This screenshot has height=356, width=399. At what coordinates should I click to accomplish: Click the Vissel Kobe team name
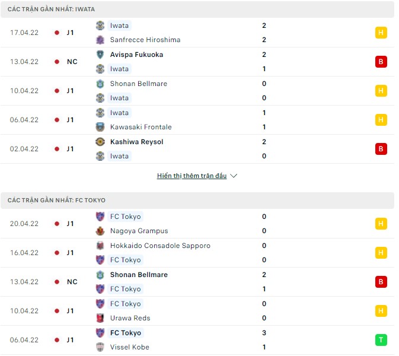[x=130, y=347]
